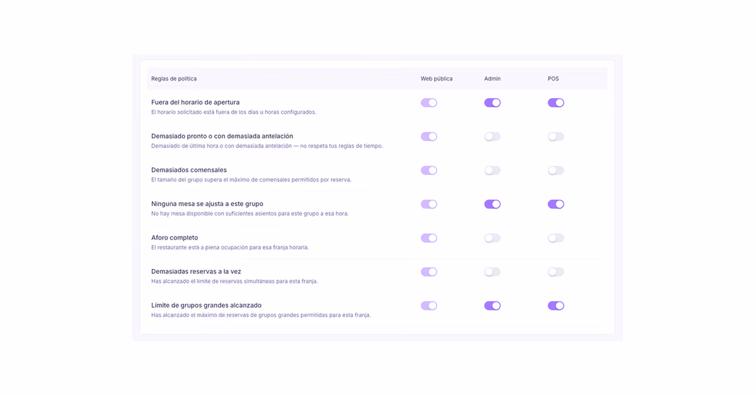Toggle POS switch for Fuera del horario de apertura
Viewport: 756px width, 396px height.
pos(556,102)
